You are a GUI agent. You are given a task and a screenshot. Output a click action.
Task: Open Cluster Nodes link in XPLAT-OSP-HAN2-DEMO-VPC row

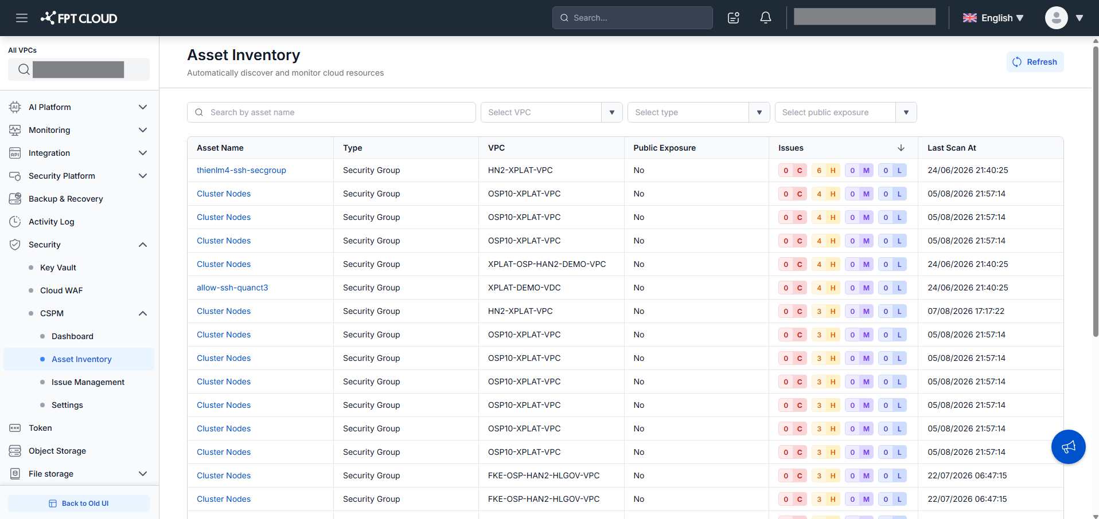point(224,264)
